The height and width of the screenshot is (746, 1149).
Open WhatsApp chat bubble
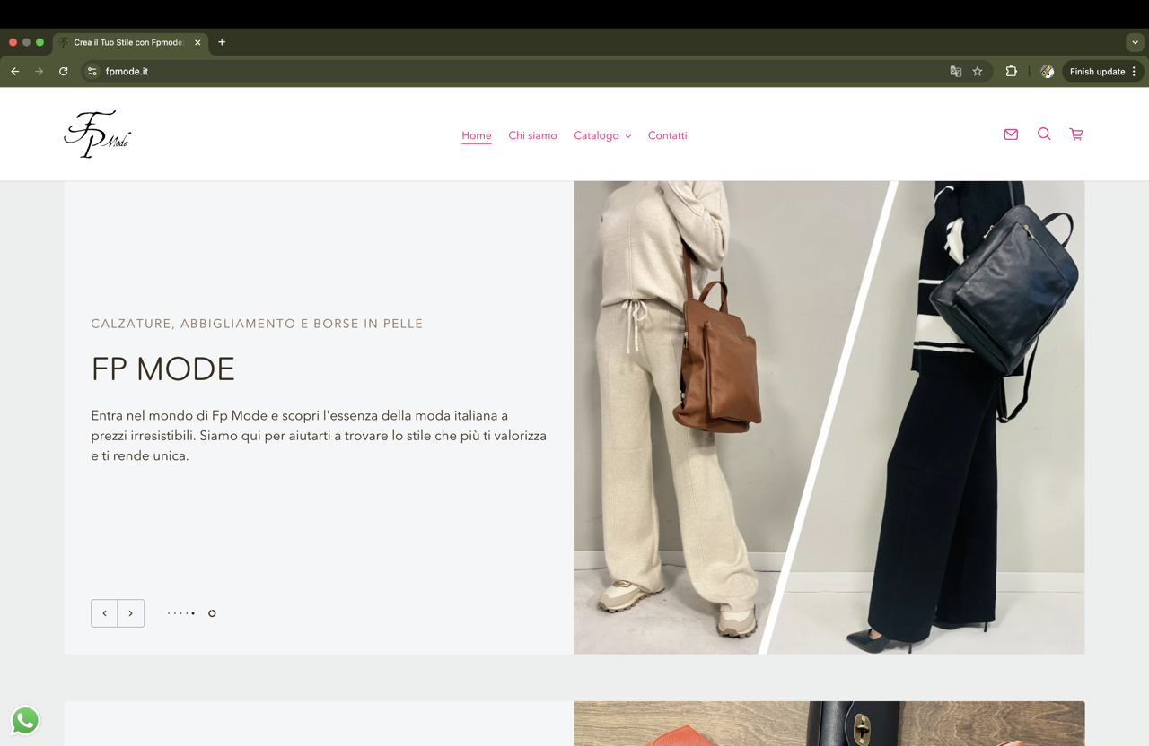25,720
